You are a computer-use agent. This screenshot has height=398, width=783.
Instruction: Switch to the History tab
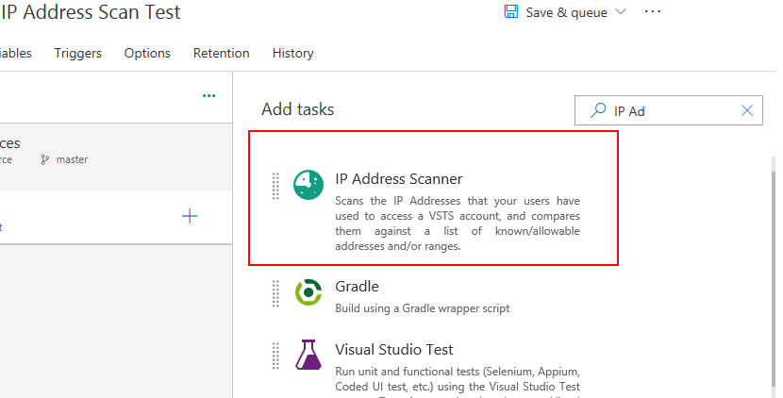click(x=293, y=53)
